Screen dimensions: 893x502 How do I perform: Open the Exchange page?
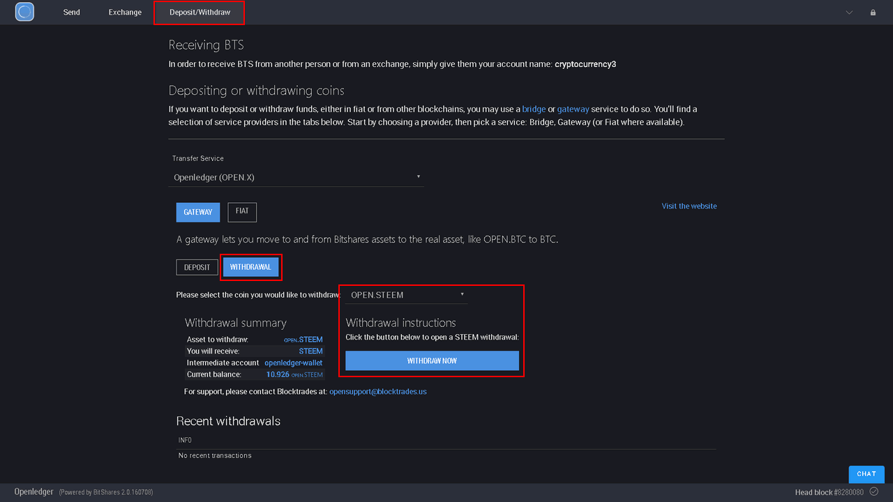click(x=125, y=13)
